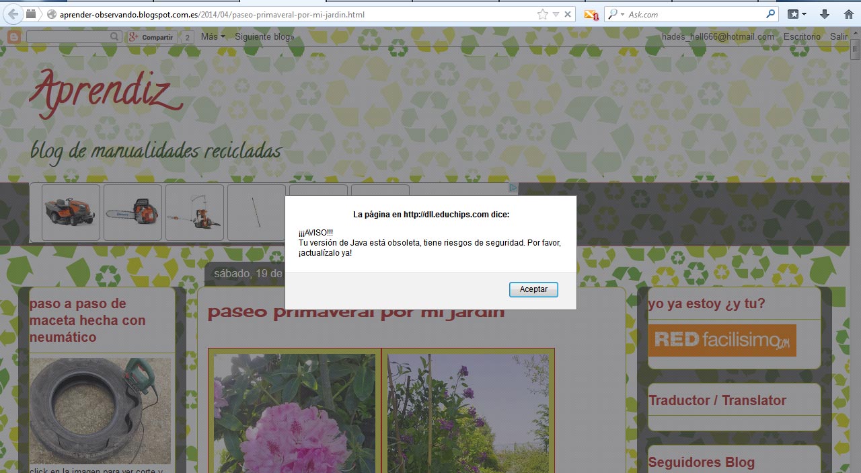
Task: Click the search magnifier go button
Action: pos(771,14)
